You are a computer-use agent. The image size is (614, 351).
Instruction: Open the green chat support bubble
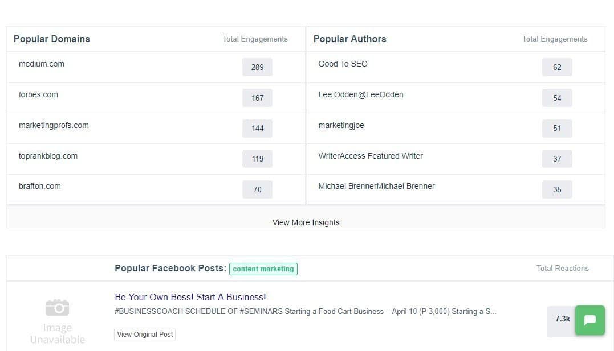click(x=589, y=320)
